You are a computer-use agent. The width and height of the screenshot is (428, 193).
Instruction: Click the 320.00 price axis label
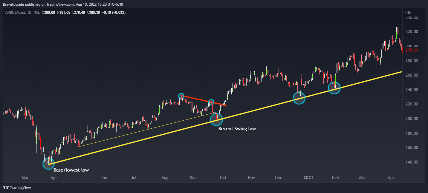(x=412, y=32)
